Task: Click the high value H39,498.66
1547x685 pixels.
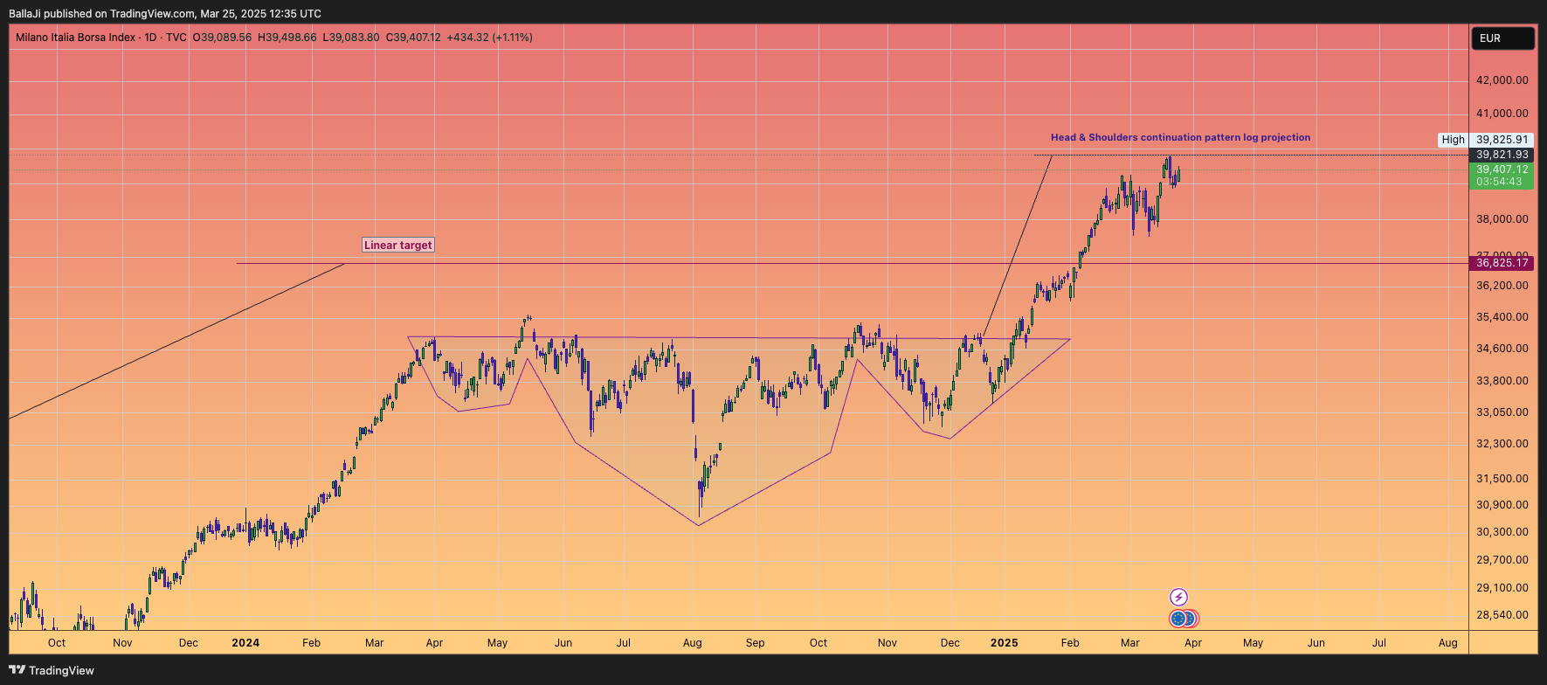Action: 287,38
